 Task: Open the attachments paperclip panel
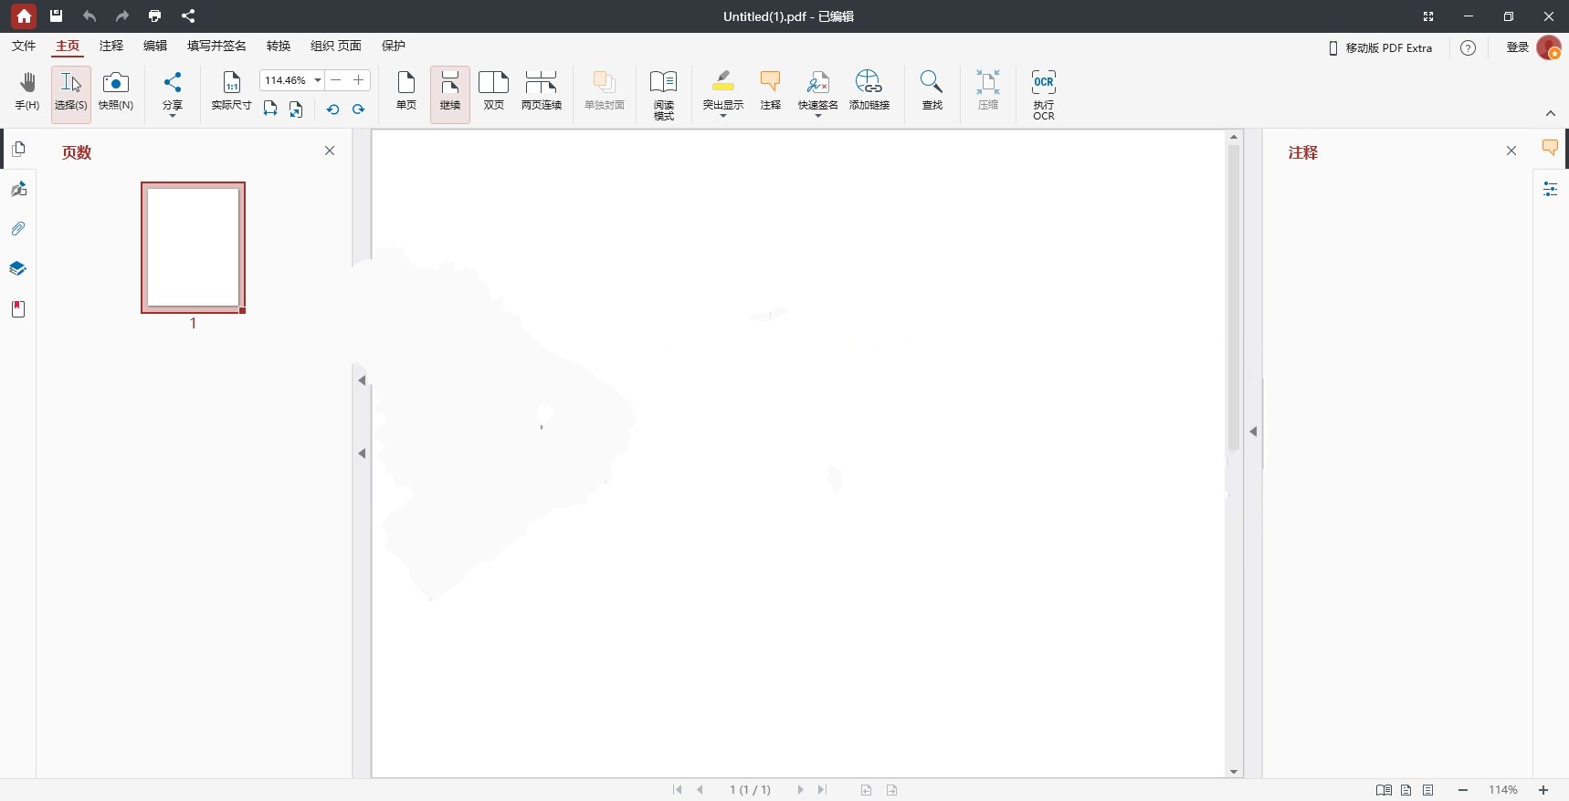(x=18, y=228)
